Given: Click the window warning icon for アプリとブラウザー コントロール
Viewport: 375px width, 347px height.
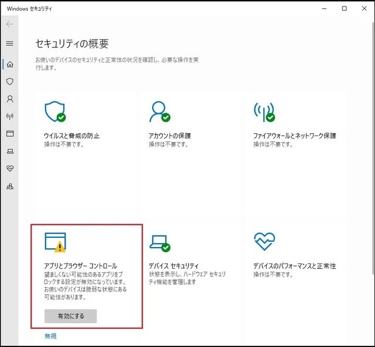Looking at the screenshot, I should click(55, 242).
